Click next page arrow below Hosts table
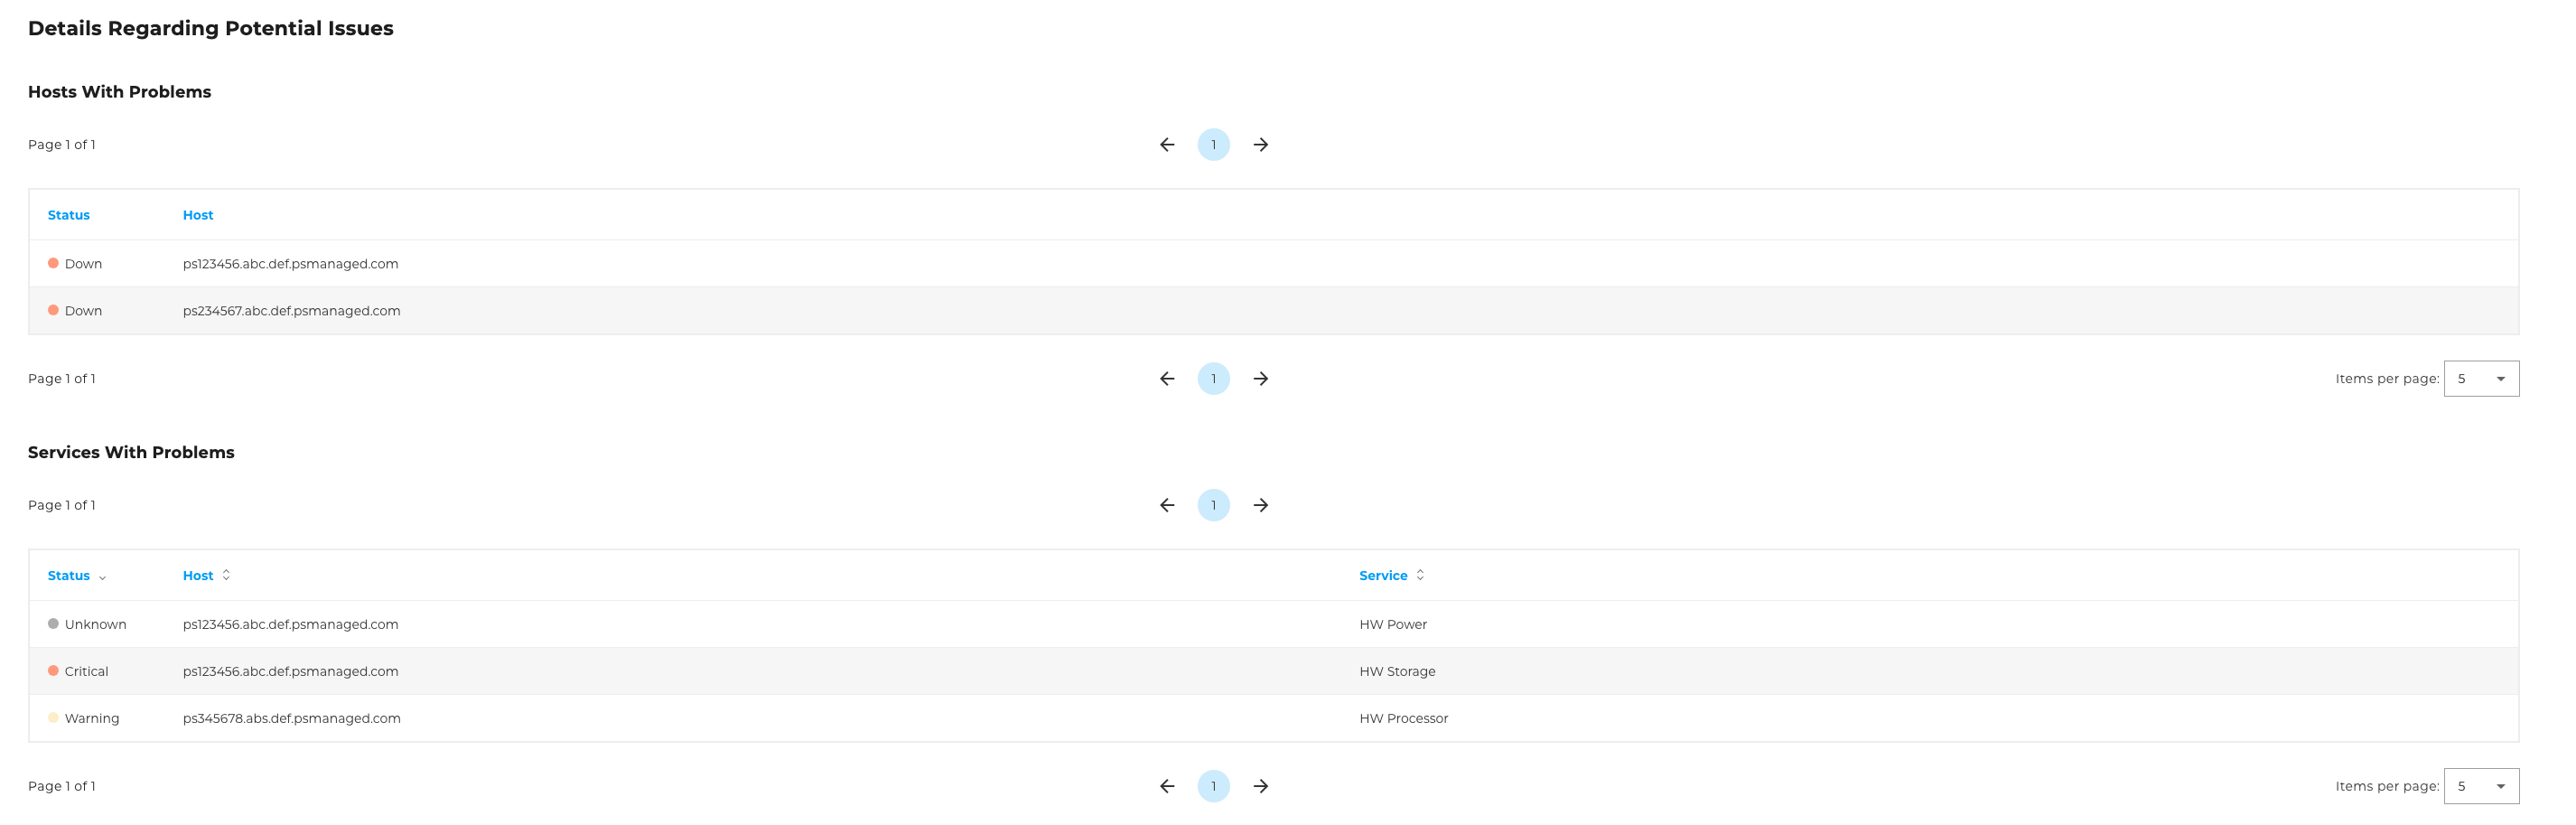 [1260, 379]
